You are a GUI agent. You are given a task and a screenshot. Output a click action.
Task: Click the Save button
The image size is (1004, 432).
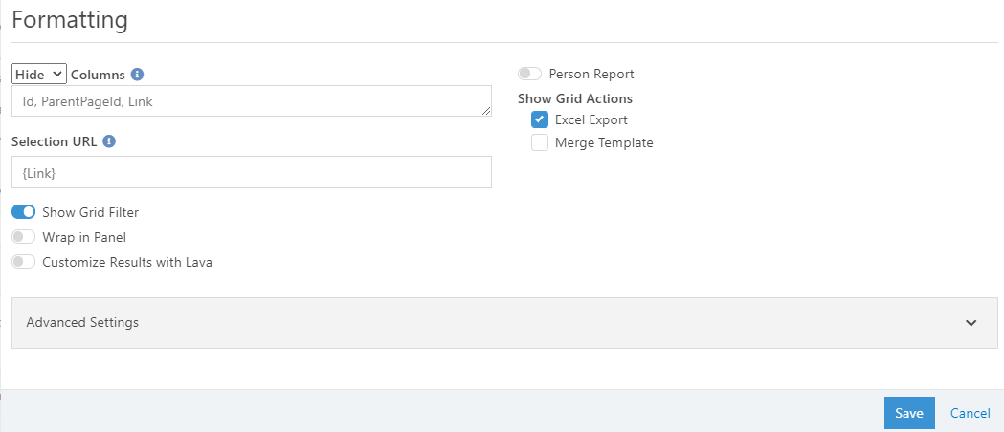click(909, 413)
